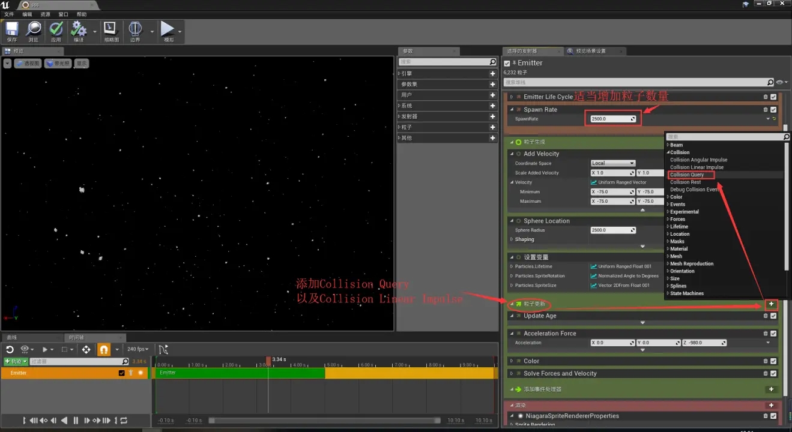Pause the timeline playback
The width and height of the screenshot is (792, 432).
pos(76,421)
